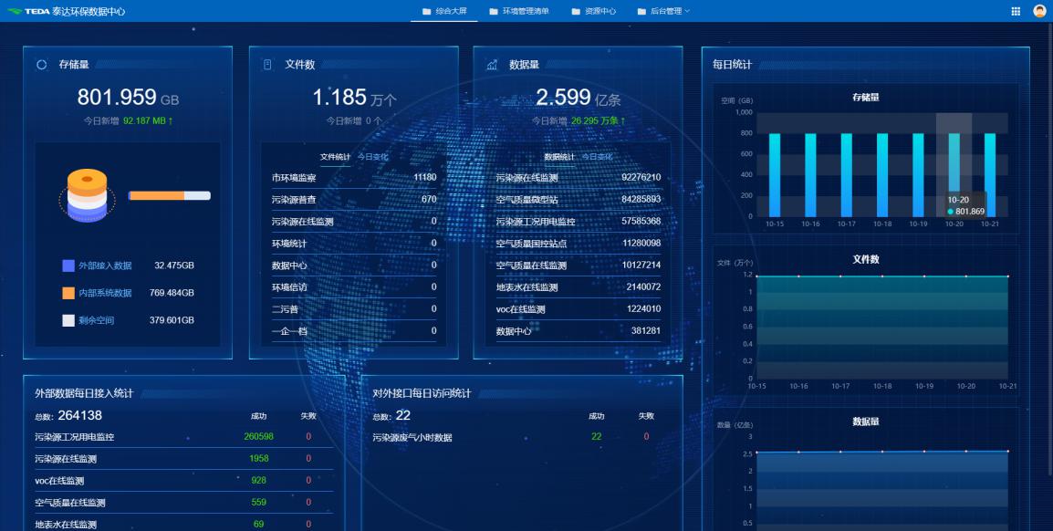Screen dimensions: 1053x531
Task: Click the stacked database storage icon
Action: pyautogui.click(x=87, y=194)
